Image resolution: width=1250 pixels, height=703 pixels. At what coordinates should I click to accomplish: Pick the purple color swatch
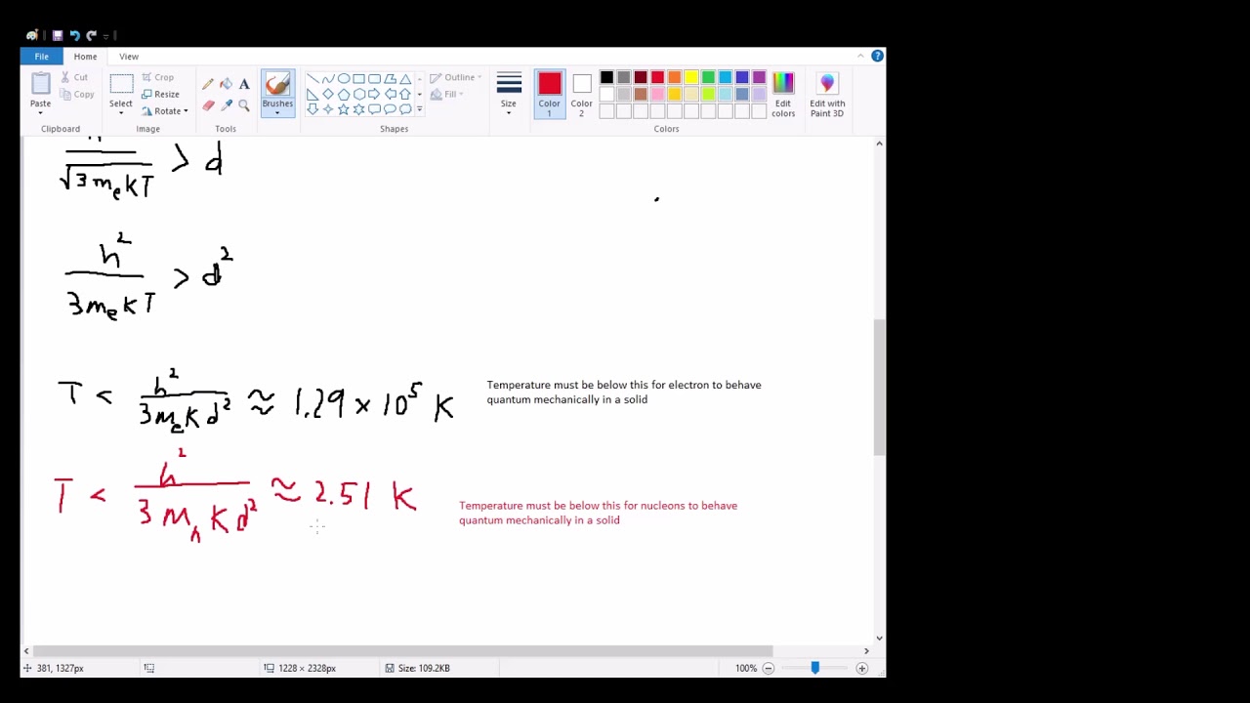[759, 78]
